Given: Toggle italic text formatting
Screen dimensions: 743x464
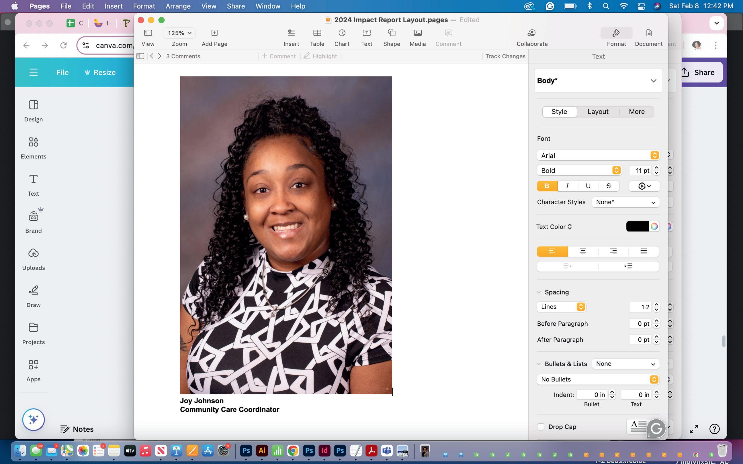Looking at the screenshot, I should click(x=567, y=186).
